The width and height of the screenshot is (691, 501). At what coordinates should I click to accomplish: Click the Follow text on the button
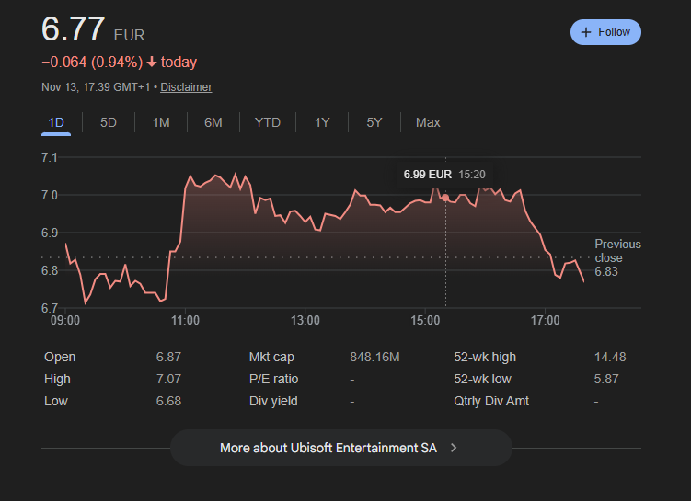(614, 32)
